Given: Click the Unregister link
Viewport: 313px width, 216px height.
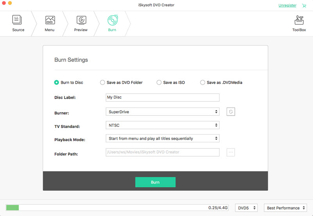Looking at the screenshot, I should tap(287, 5).
